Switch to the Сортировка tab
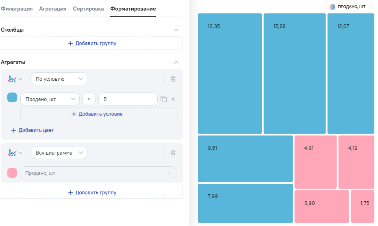Screen dimensions: 378x226 [x=88, y=9]
